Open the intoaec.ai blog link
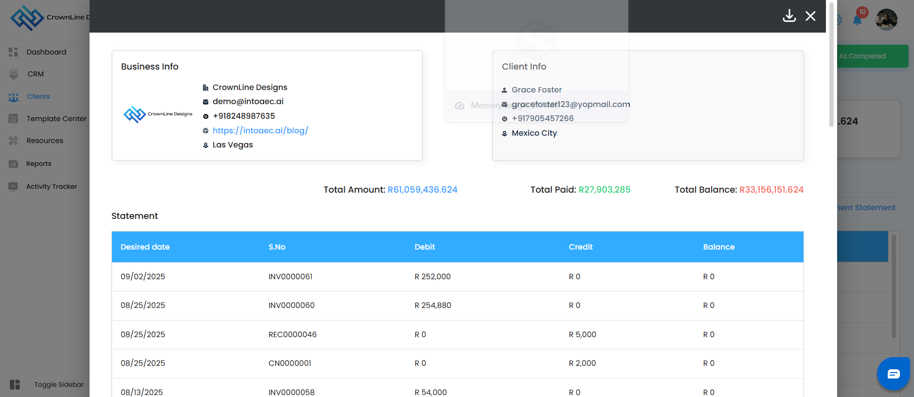The height and width of the screenshot is (397, 914). (260, 130)
